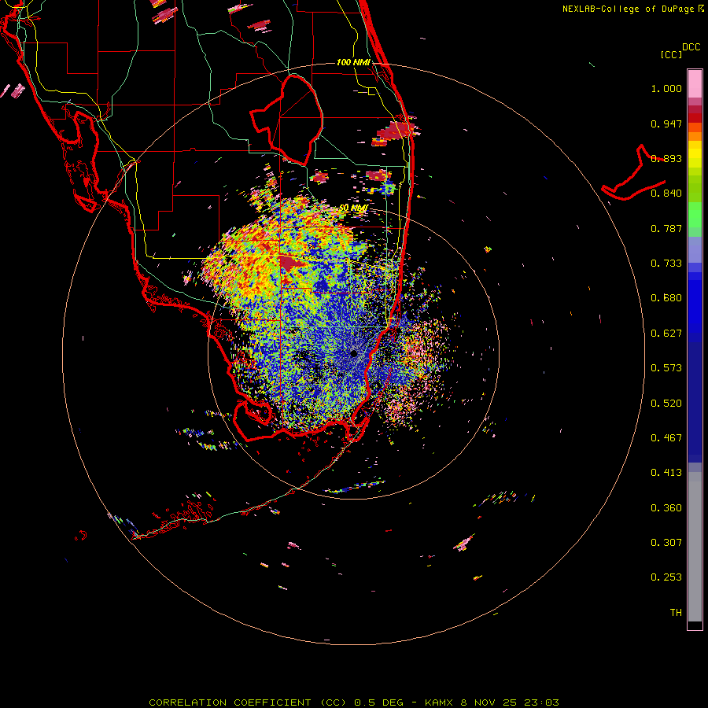The width and height of the screenshot is (708, 708).
Task: Click the 1.000 color scale value
Action: [666, 88]
